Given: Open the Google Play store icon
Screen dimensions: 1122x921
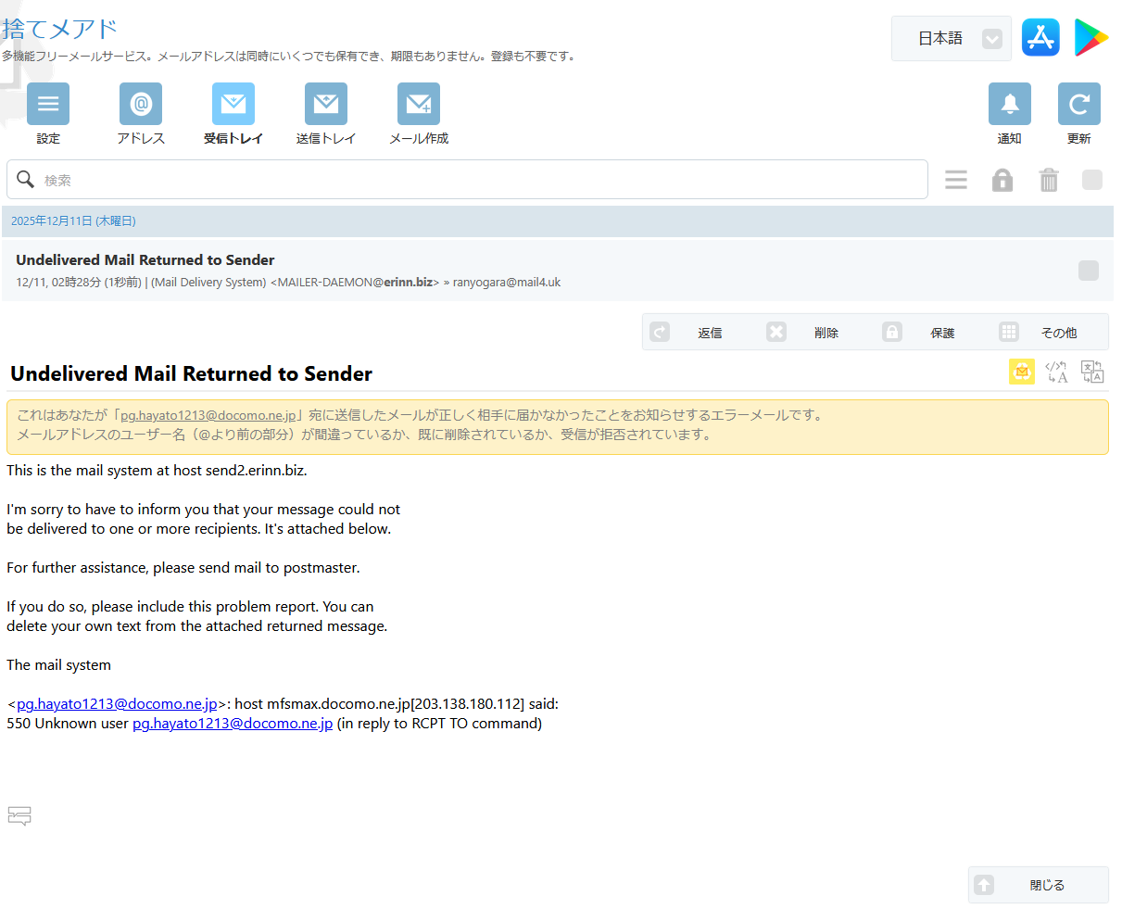Looking at the screenshot, I should [x=1090, y=38].
